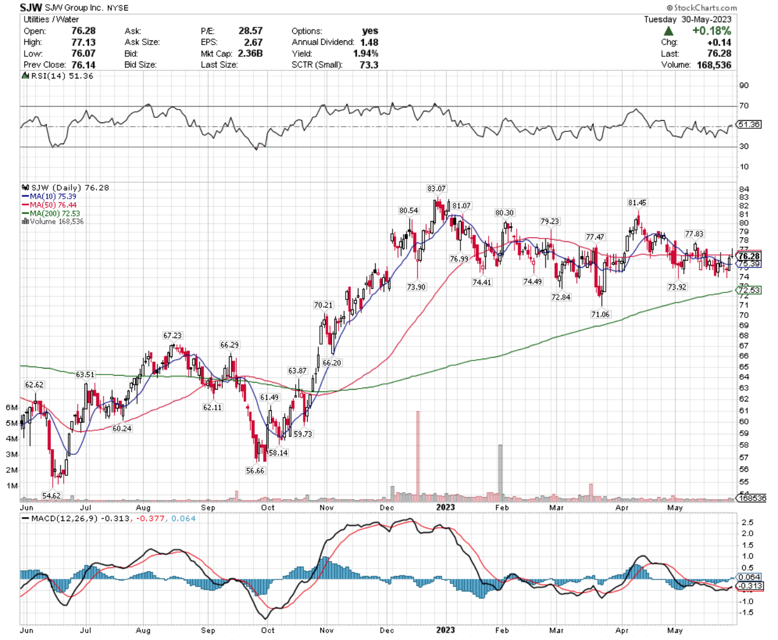This screenshot has height=640, width=778.
Task: Click the Annual Dividend value 1.48
Action: click(369, 42)
